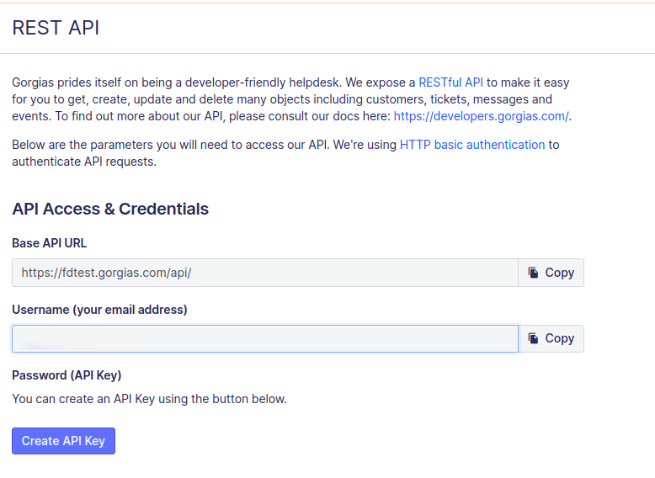This screenshot has width=655, height=478.
Task: Visit the developers.gorgias.com docs link
Action: coord(481,116)
